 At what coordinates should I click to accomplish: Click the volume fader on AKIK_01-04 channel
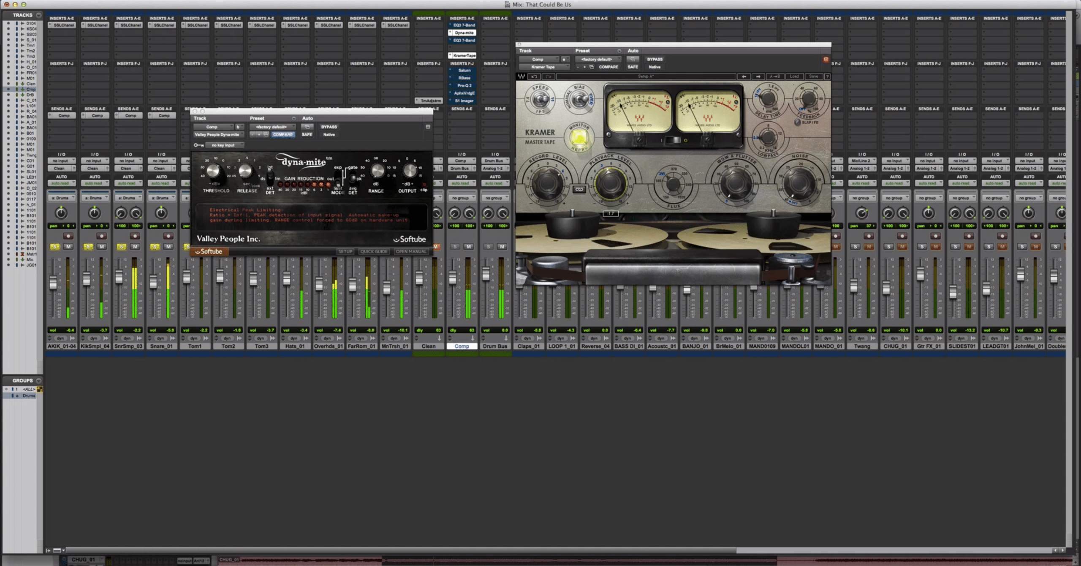tap(53, 282)
